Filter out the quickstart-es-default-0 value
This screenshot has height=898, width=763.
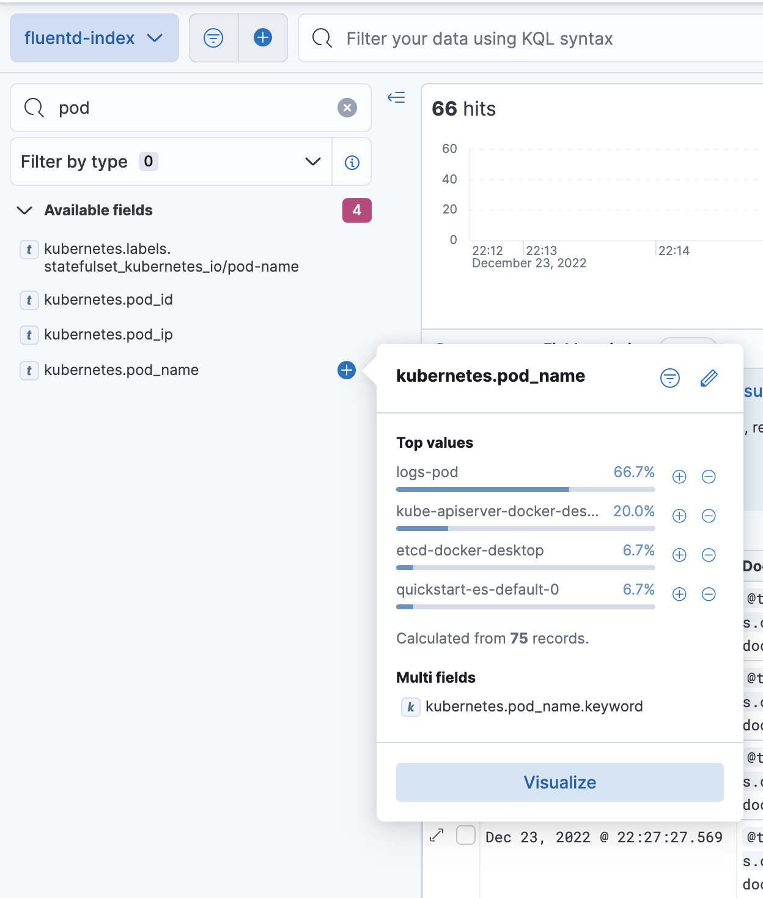point(709,594)
